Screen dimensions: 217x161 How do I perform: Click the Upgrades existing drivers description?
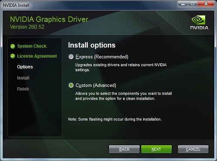[x=121, y=67]
